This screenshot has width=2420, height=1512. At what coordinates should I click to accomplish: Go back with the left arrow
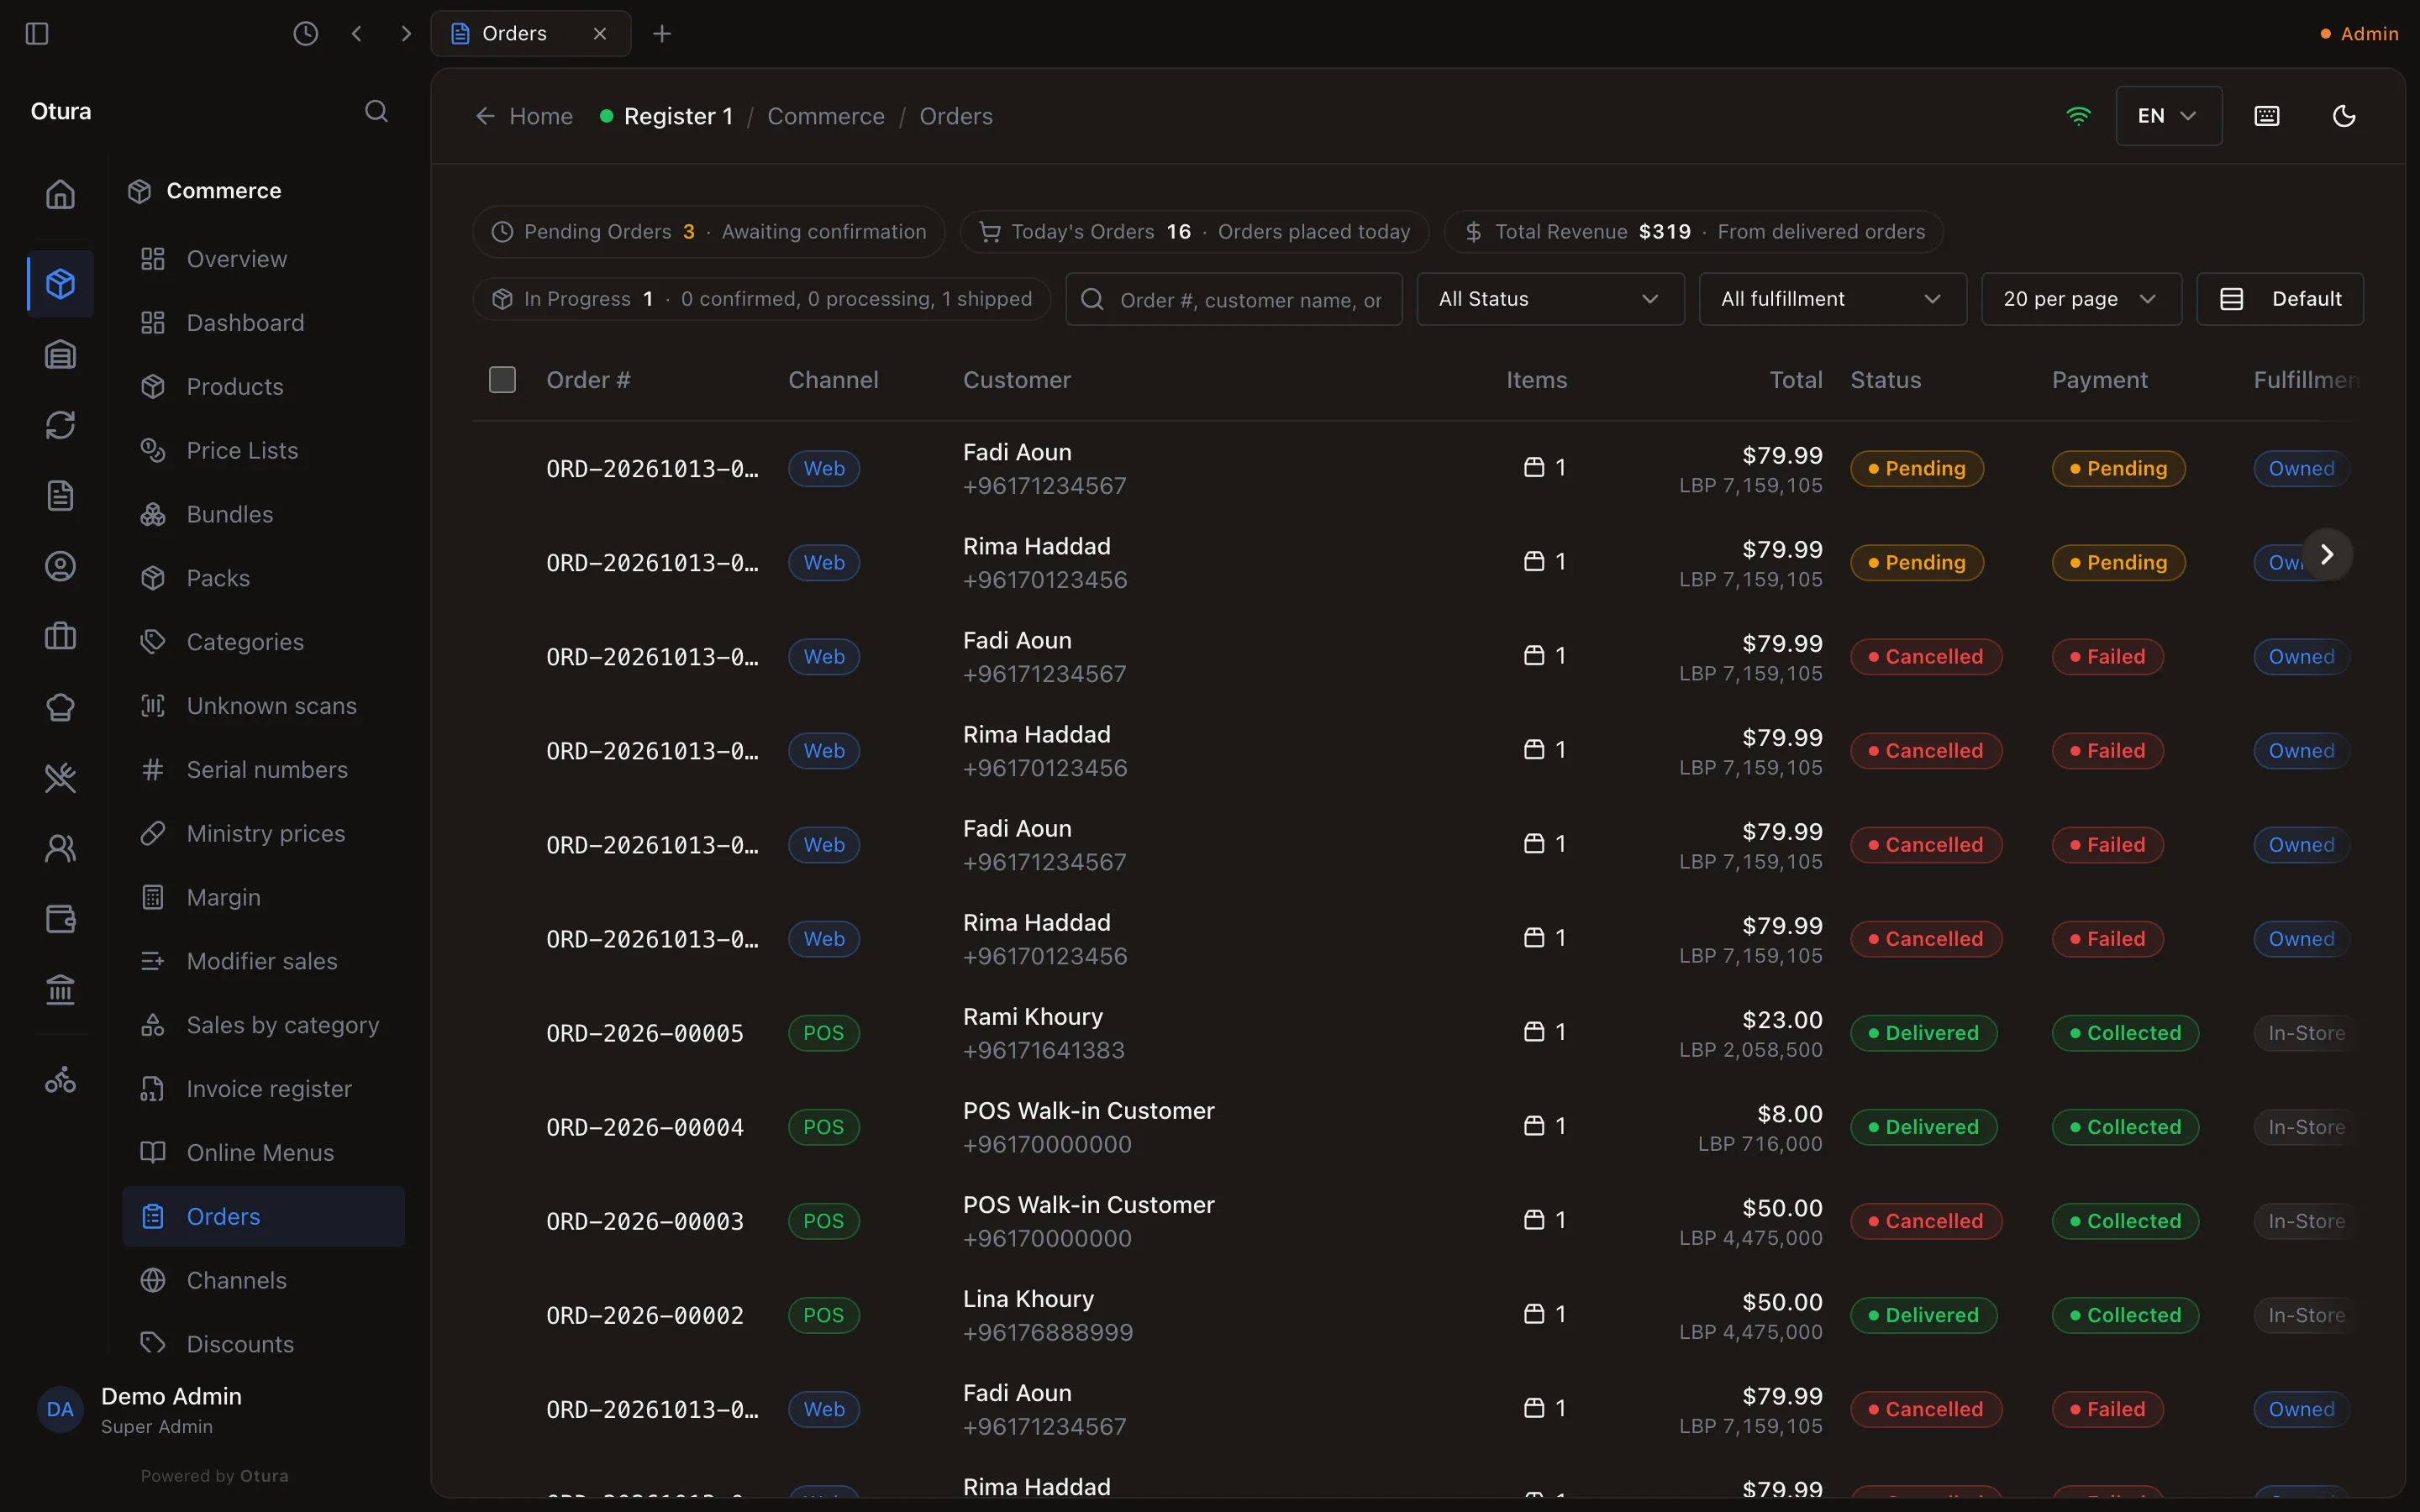357,34
